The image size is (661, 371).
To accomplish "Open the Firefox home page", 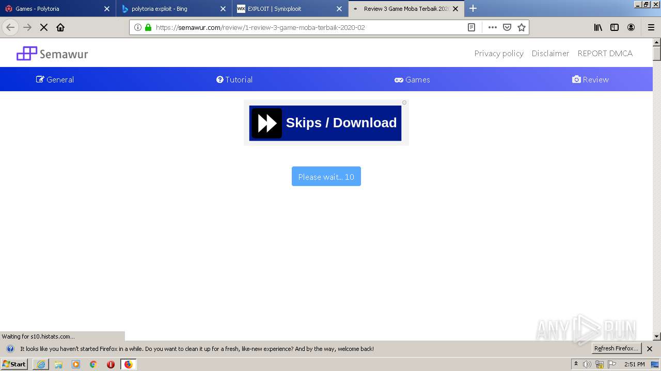I will tap(60, 27).
